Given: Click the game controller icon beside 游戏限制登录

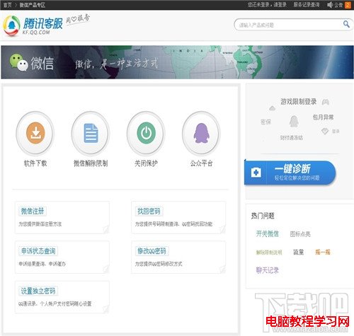Looking at the screenshot, I should tap(326, 102).
